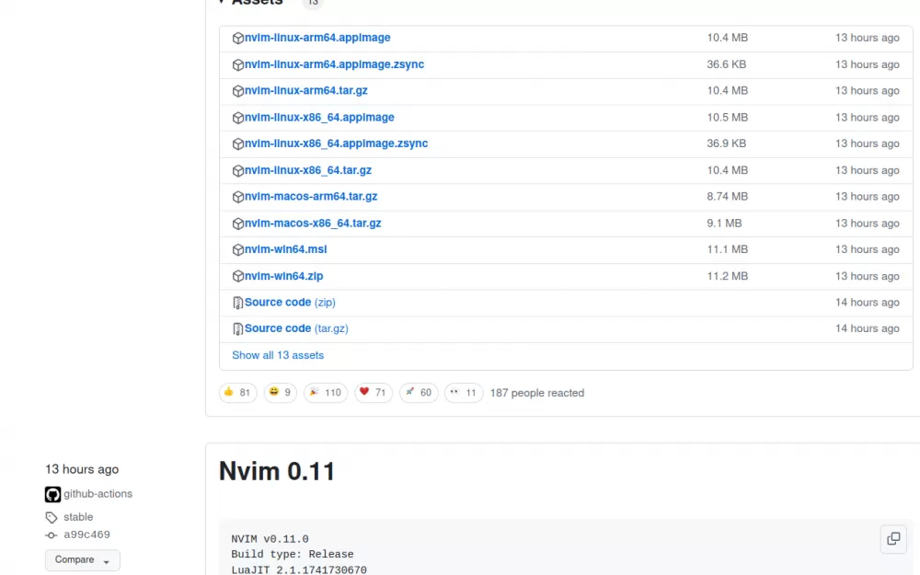The image size is (920, 575).
Task: Open the stable tag link
Action: [78, 517]
